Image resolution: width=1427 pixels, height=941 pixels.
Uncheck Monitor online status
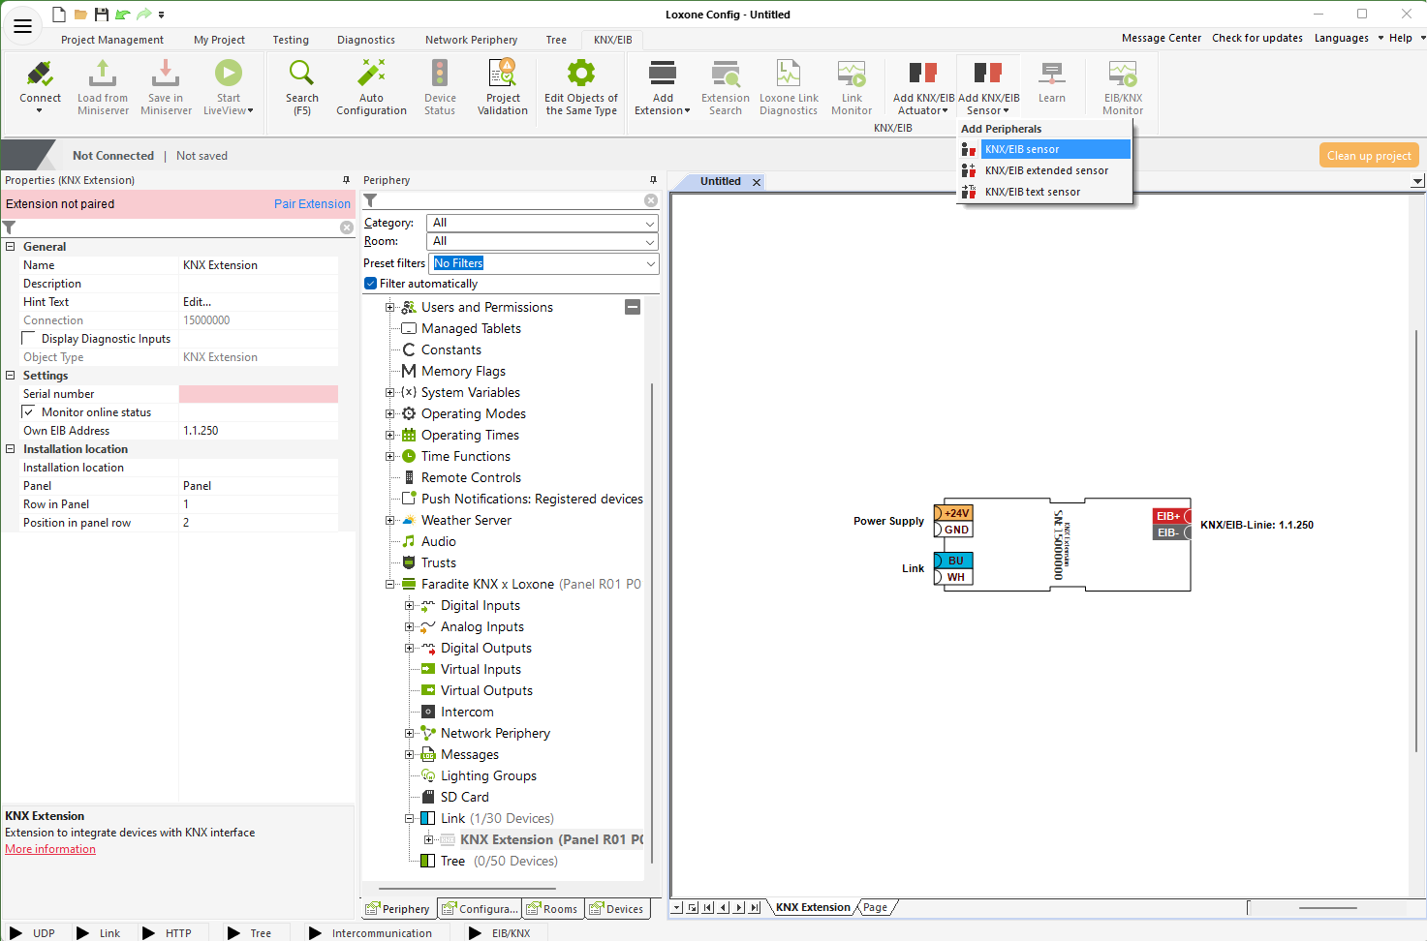pyautogui.click(x=29, y=411)
